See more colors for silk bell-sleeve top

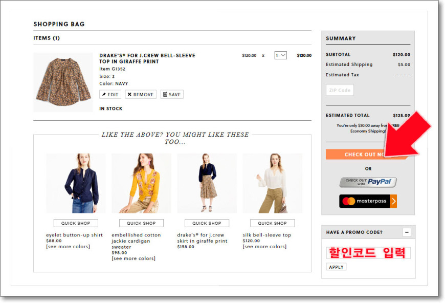coord(264,247)
